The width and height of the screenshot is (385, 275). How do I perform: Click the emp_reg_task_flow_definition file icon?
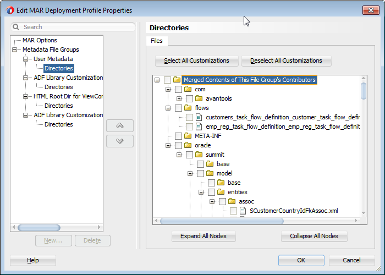point(199,127)
